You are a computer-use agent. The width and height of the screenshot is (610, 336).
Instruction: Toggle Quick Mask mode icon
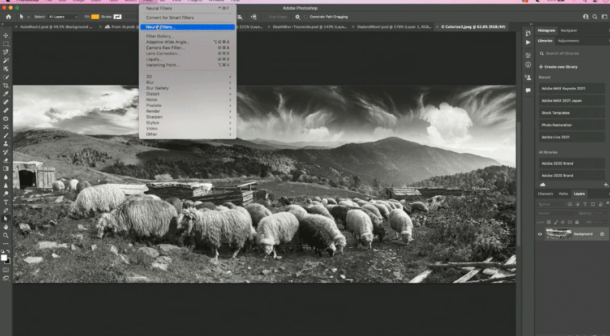coord(6,270)
